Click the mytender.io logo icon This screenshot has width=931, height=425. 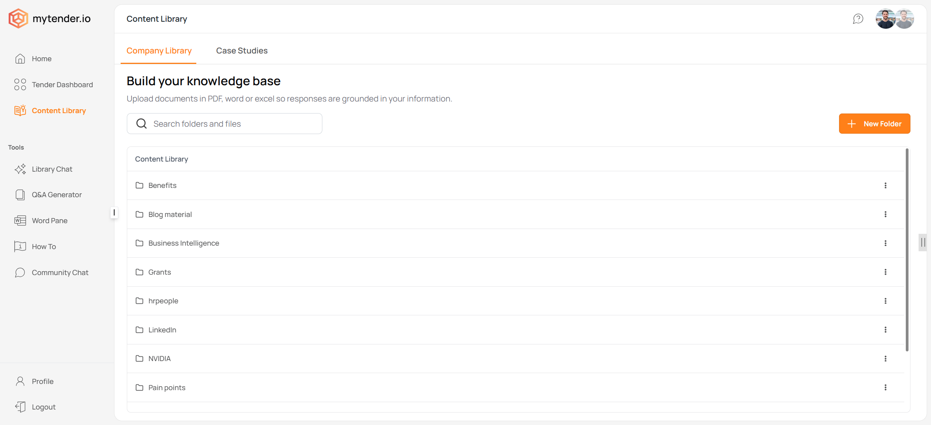pyautogui.click(x=18, y=18)
